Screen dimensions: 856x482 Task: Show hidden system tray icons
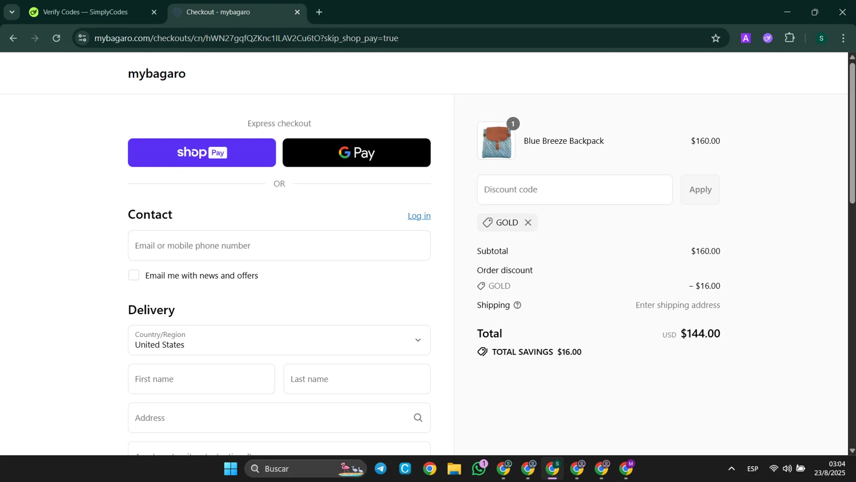[x=731, y=469]
